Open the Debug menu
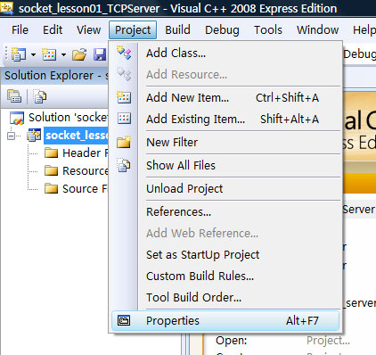This screenshot has height=355, width=376. pyautogui.click(x=222, y=30)
